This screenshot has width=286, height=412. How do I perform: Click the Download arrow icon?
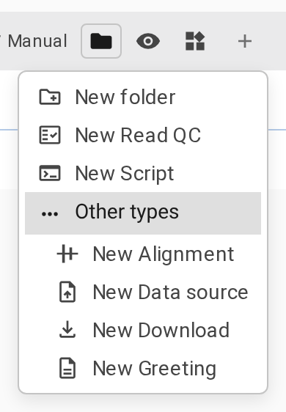(x=67, y=329)
